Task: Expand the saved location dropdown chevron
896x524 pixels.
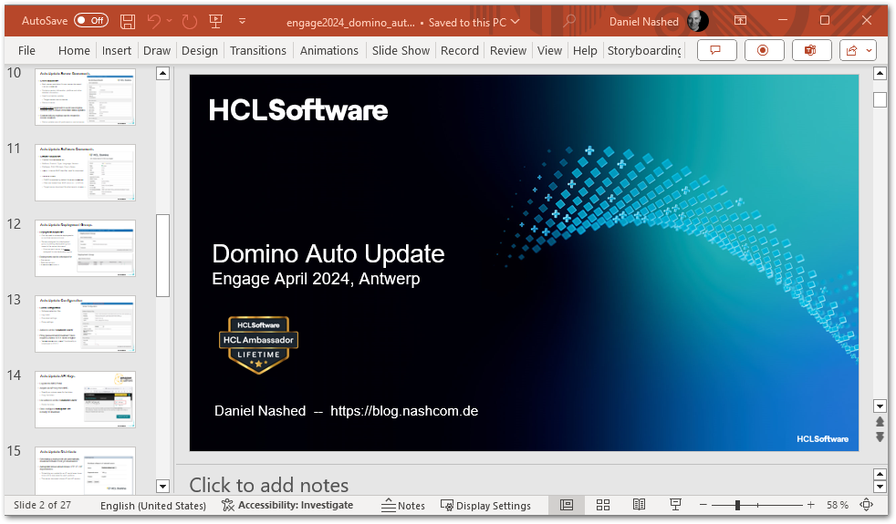Action: click(x=515, y=22)
